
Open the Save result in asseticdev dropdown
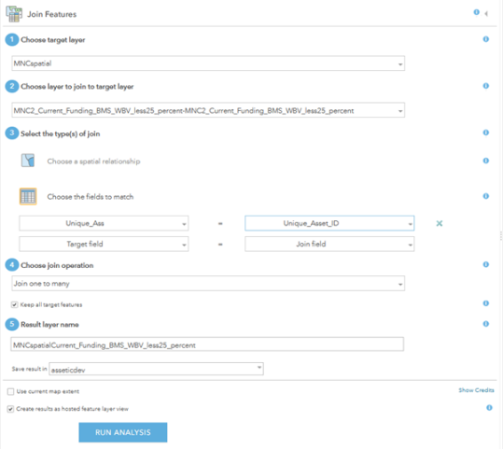pos(156,369)
